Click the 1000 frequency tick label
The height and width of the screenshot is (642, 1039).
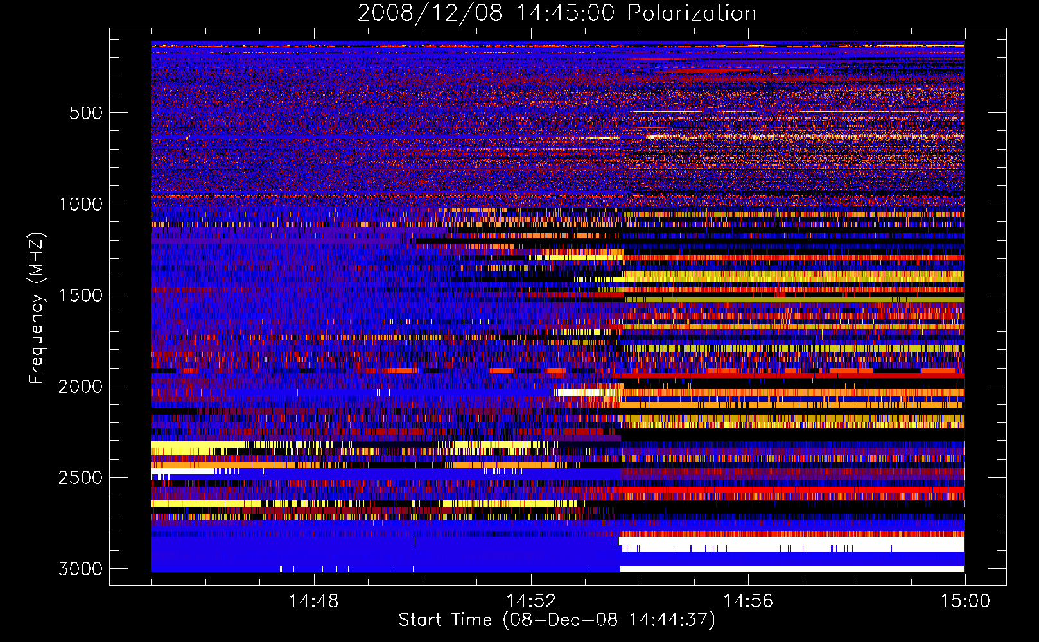point(80,204)
